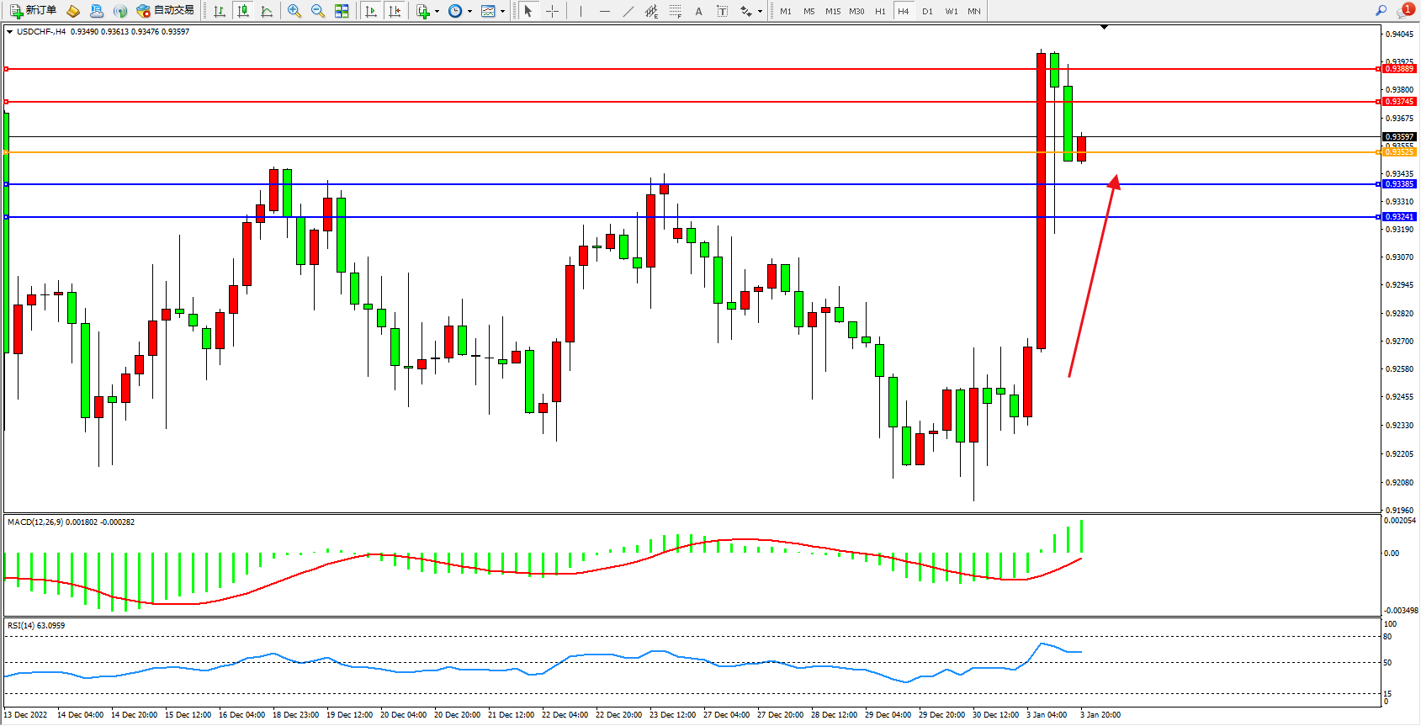Open the periods clock dropdown arrow
1421x726 pixels.
tap(469, 12)
